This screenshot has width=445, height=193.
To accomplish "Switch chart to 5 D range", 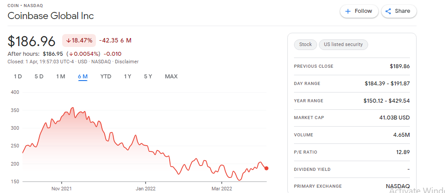I will (x=39, y=77).
